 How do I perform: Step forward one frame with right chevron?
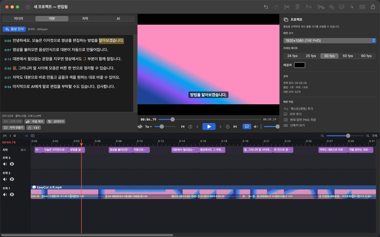point(220,126)
